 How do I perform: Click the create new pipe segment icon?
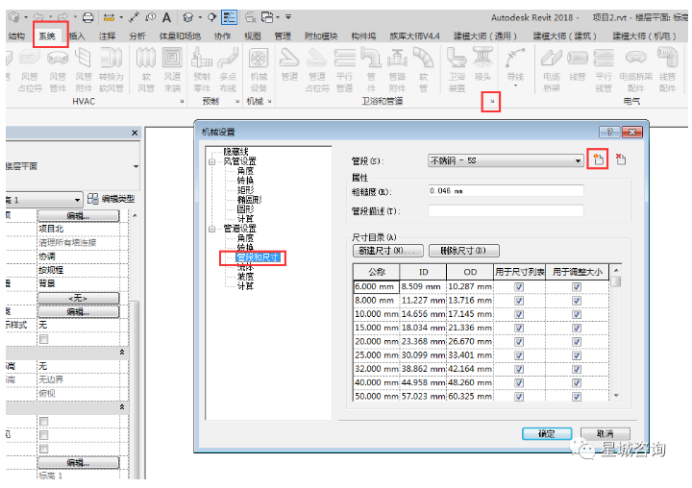598,159
